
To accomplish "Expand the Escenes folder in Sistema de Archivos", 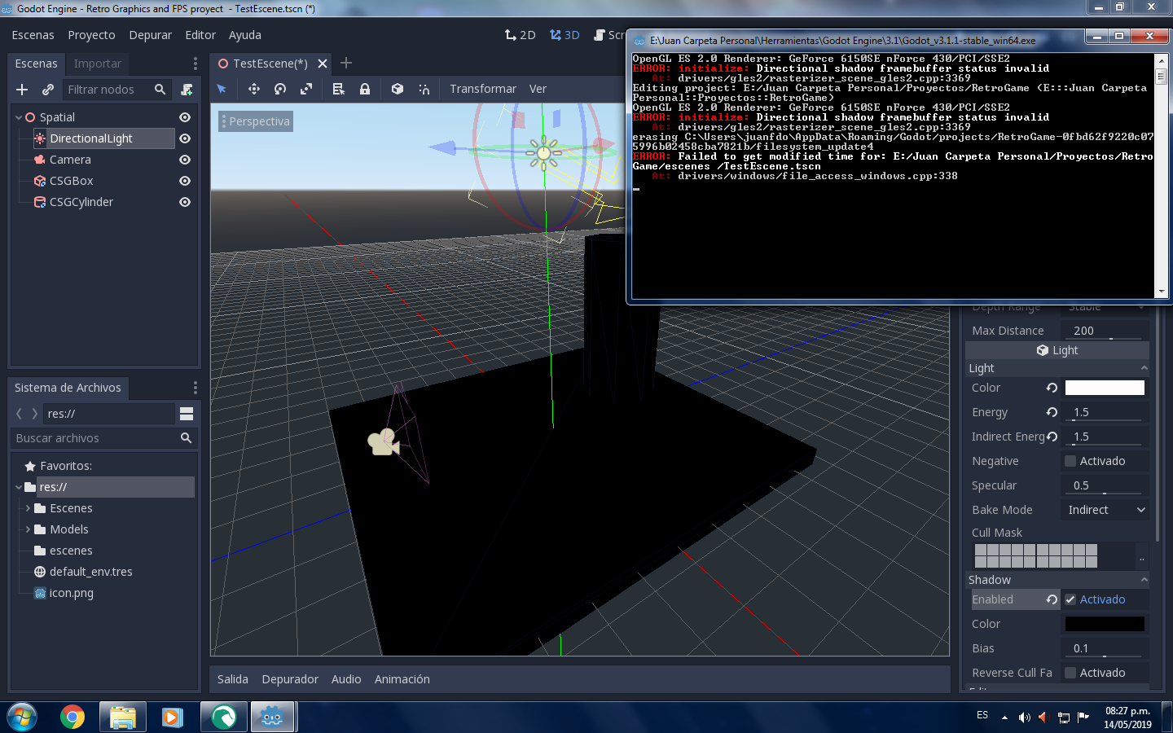I will (x=26, y=508).
